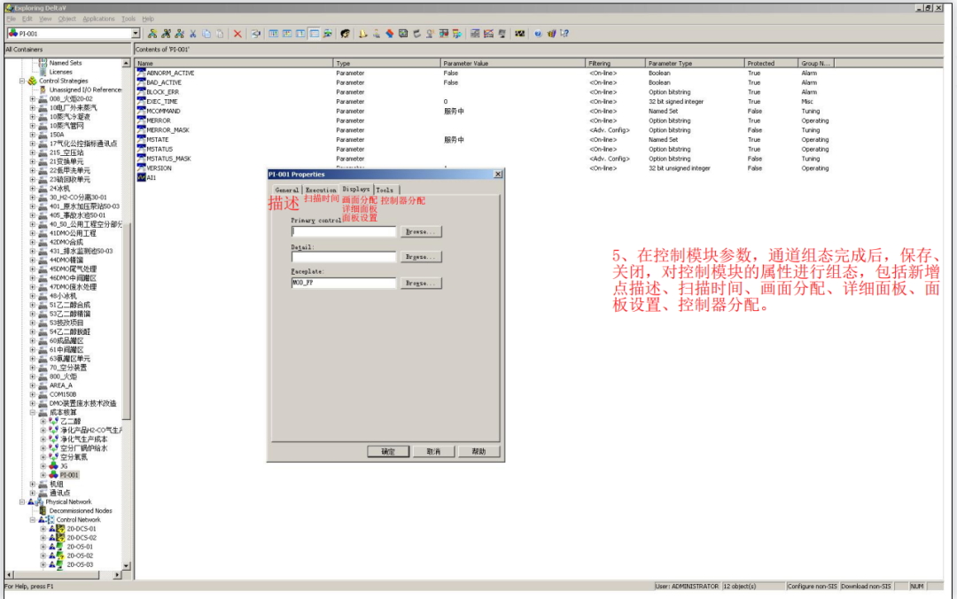Image resolution: width=957 pixels, height=599 pixels.
Task: Switch to the Execution tab
Action: pos(321,190)
